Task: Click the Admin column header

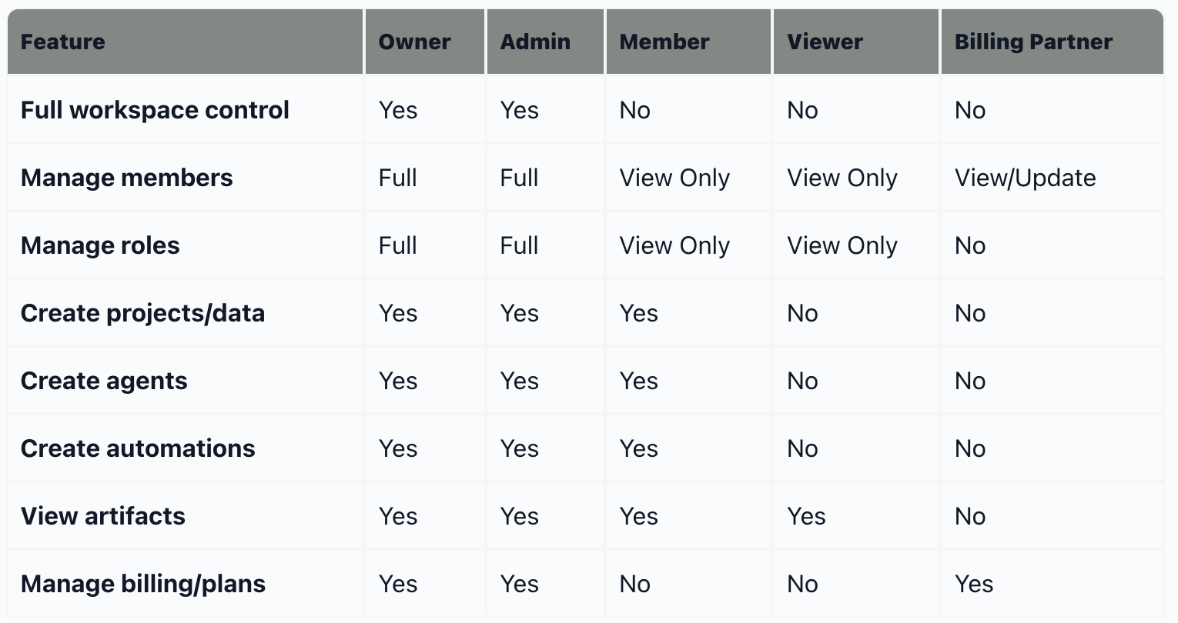Action: (535, 42)
